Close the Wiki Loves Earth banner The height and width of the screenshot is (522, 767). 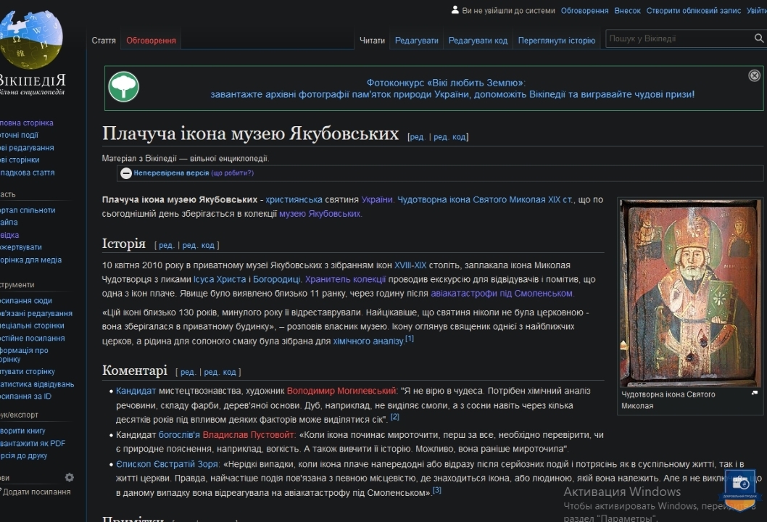click(x=754, y=75)
